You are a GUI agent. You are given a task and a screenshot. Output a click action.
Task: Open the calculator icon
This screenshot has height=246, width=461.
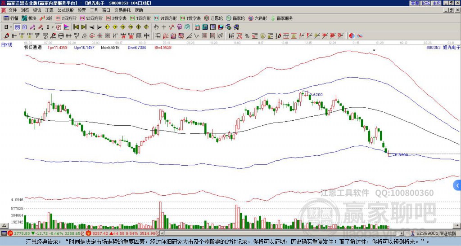click(205, 27)
